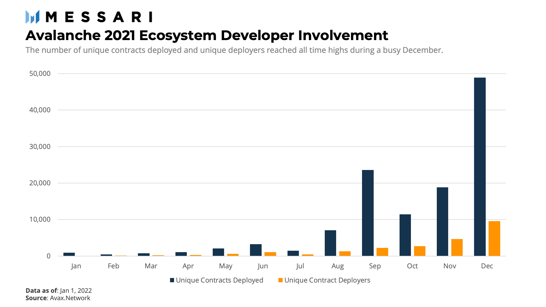Click the '10,000' y-axis value
This screenshot has width=546, height=307.
click(40, 219)
